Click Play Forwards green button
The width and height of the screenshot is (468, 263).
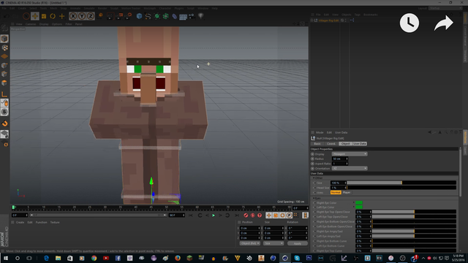point(214,216)
